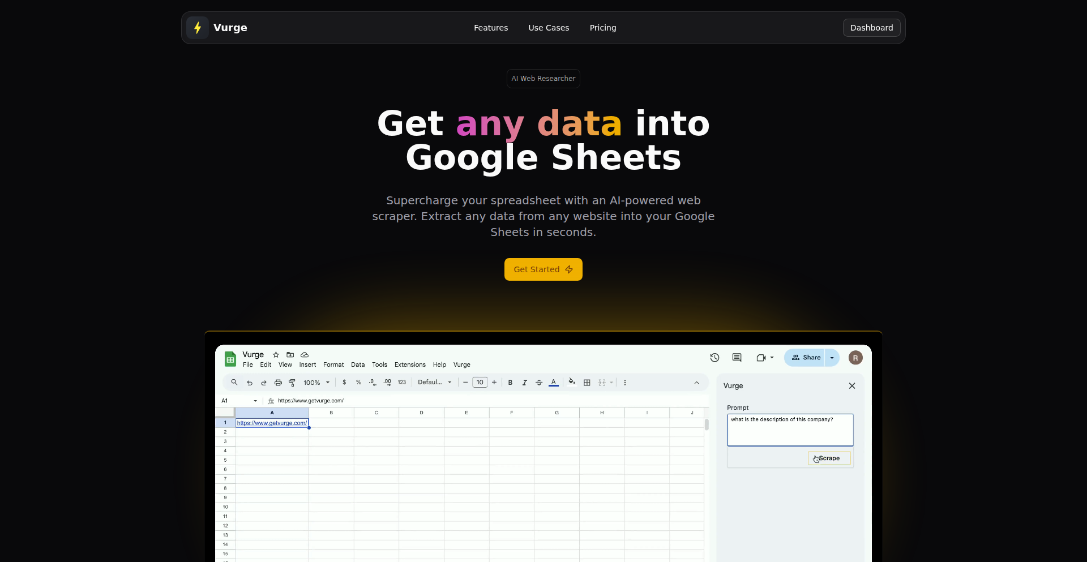
Task: Click the Get Started button
Action: point(543,269)
